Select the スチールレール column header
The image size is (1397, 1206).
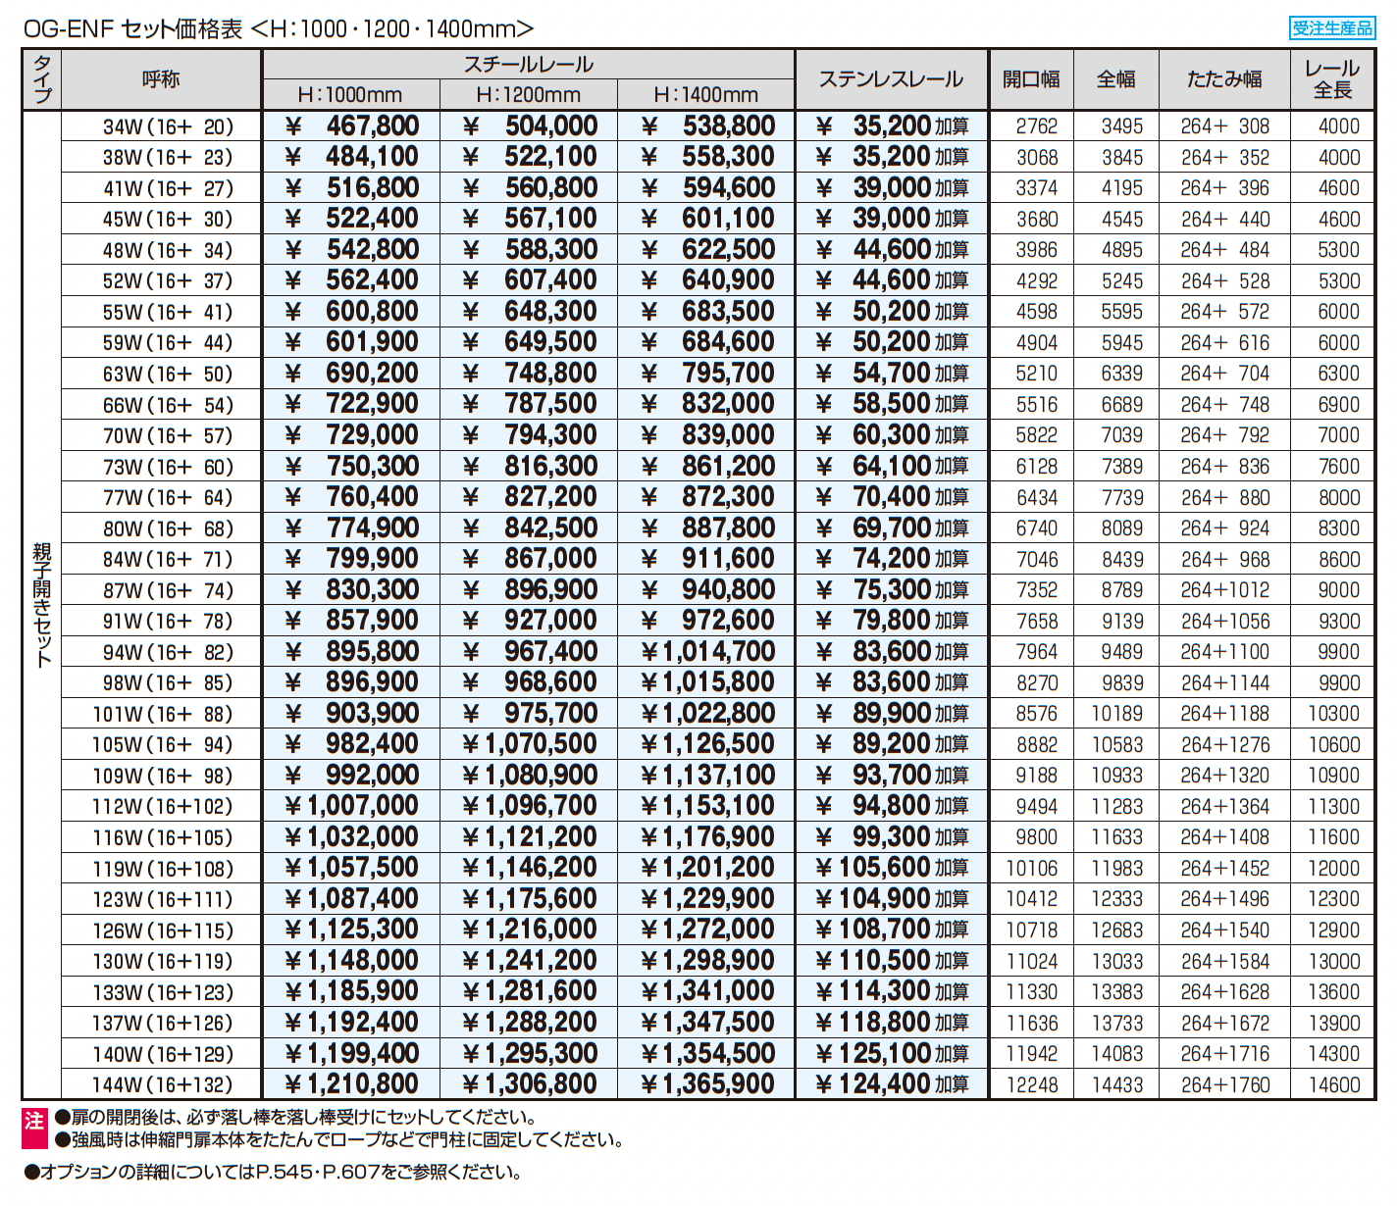click(x=528, y=65)
